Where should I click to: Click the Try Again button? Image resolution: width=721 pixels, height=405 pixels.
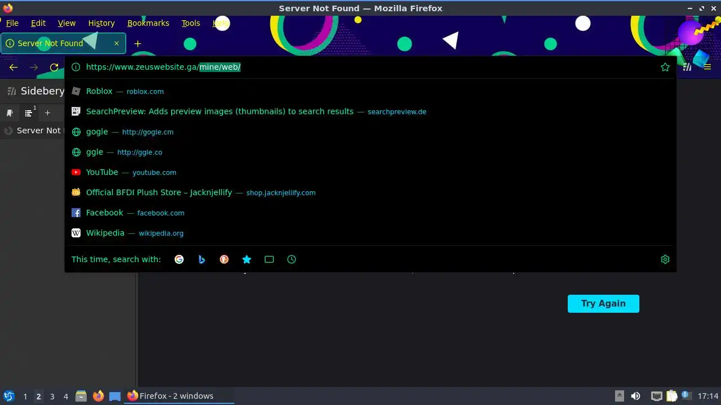[603, 304]
